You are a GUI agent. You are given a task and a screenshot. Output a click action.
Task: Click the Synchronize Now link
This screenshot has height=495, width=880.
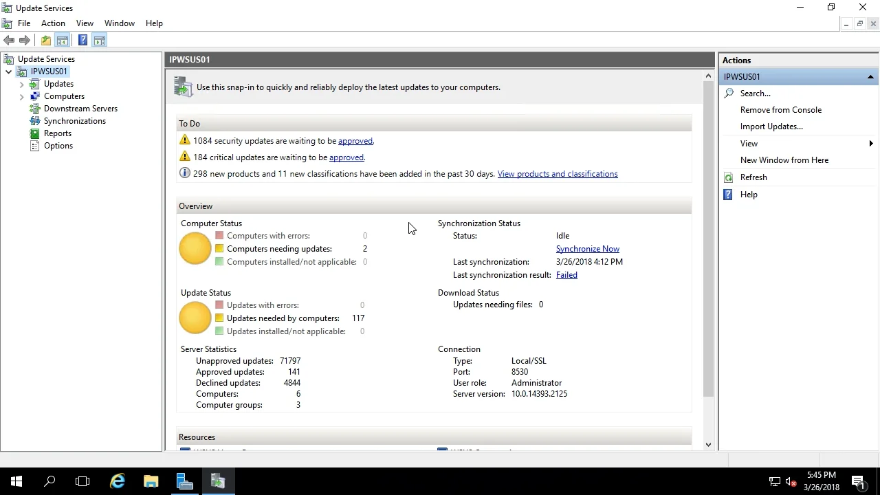[x=587, y=249]
